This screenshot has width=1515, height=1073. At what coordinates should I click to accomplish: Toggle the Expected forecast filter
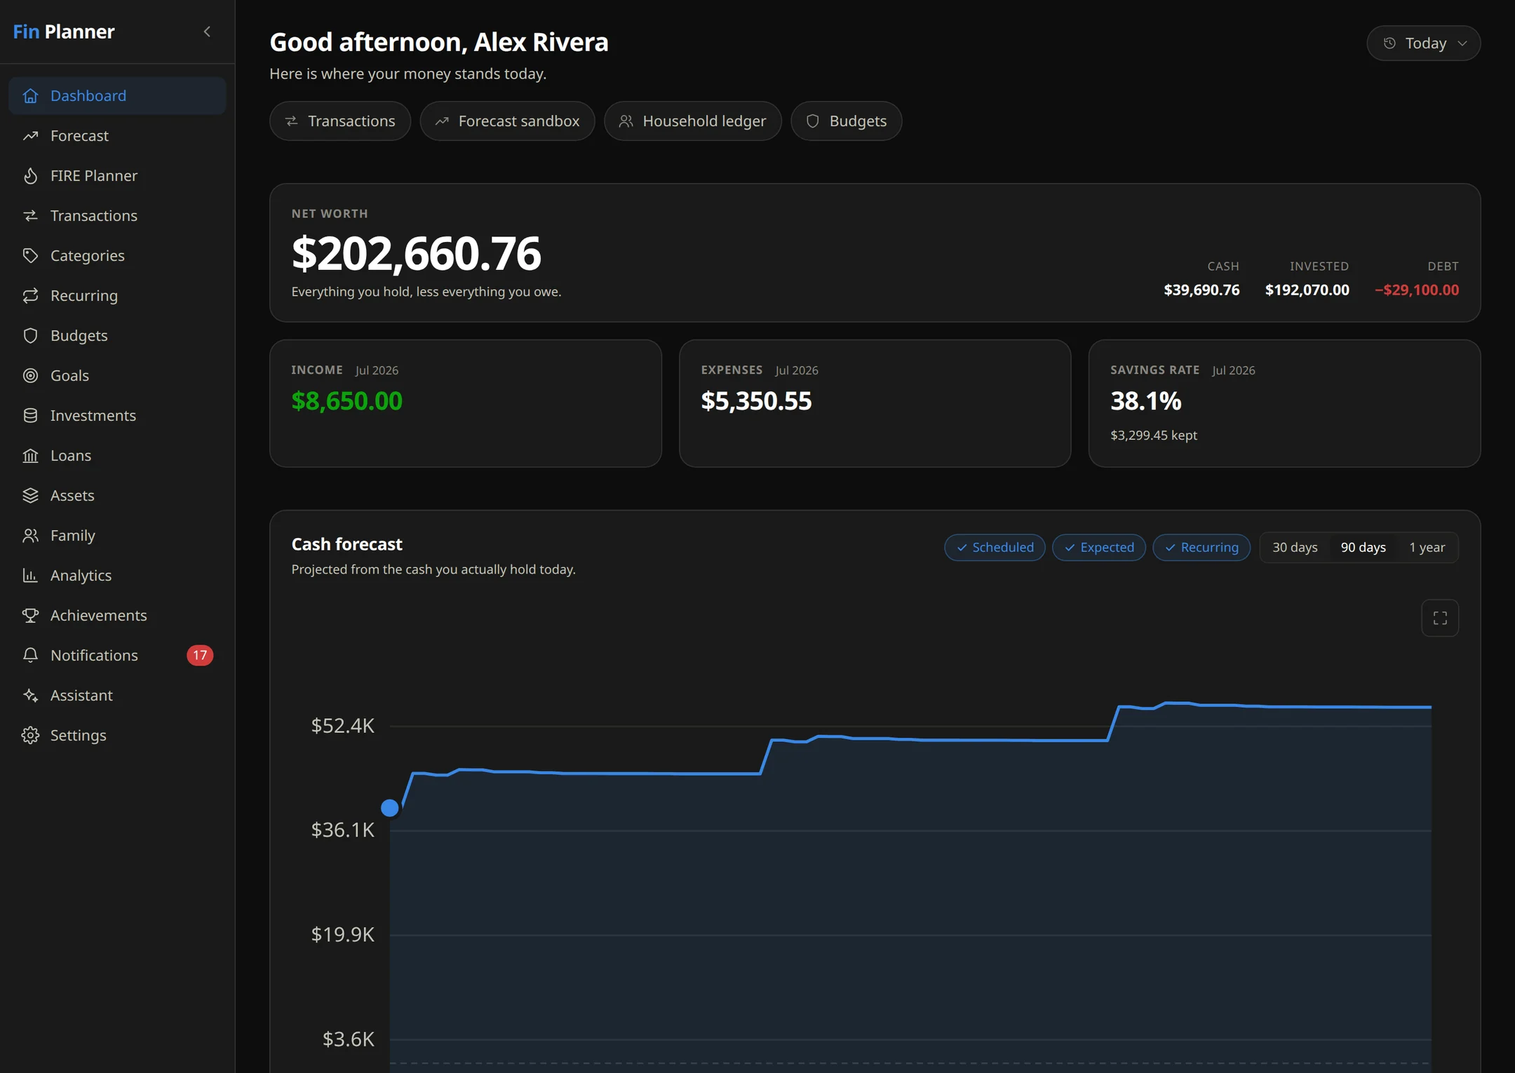(x=1099, y=548)
